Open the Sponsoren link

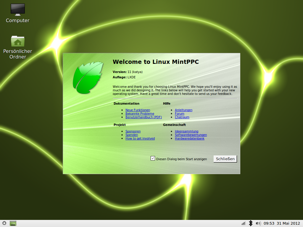(133, 131)
